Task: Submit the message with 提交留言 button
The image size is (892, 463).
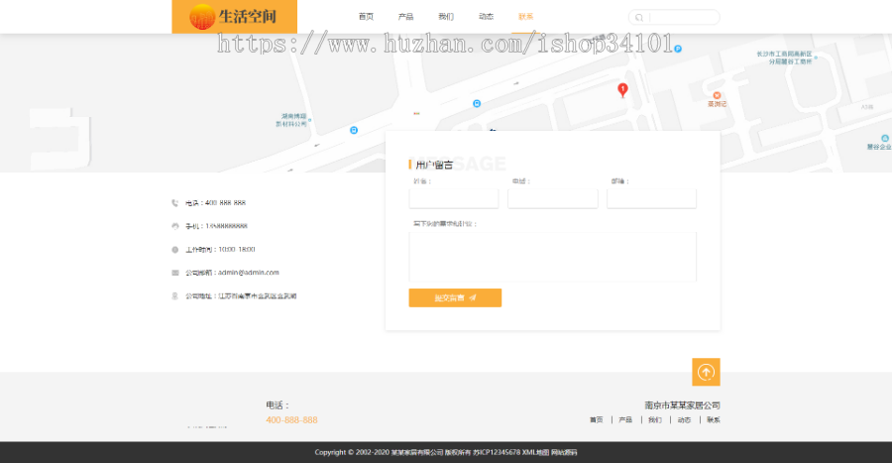Action: coord(455,297)
